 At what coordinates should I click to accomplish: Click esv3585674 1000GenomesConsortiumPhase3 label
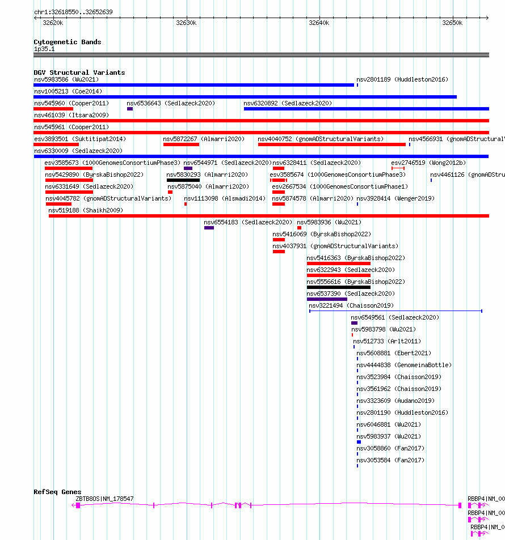[338, 175]
